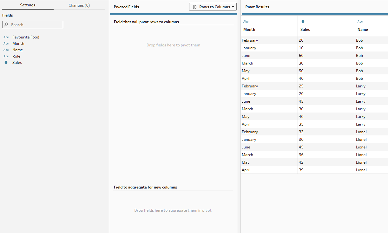388x233 pixels.
Task: Click the aggregate fields drop area
Action: point(173,210)
